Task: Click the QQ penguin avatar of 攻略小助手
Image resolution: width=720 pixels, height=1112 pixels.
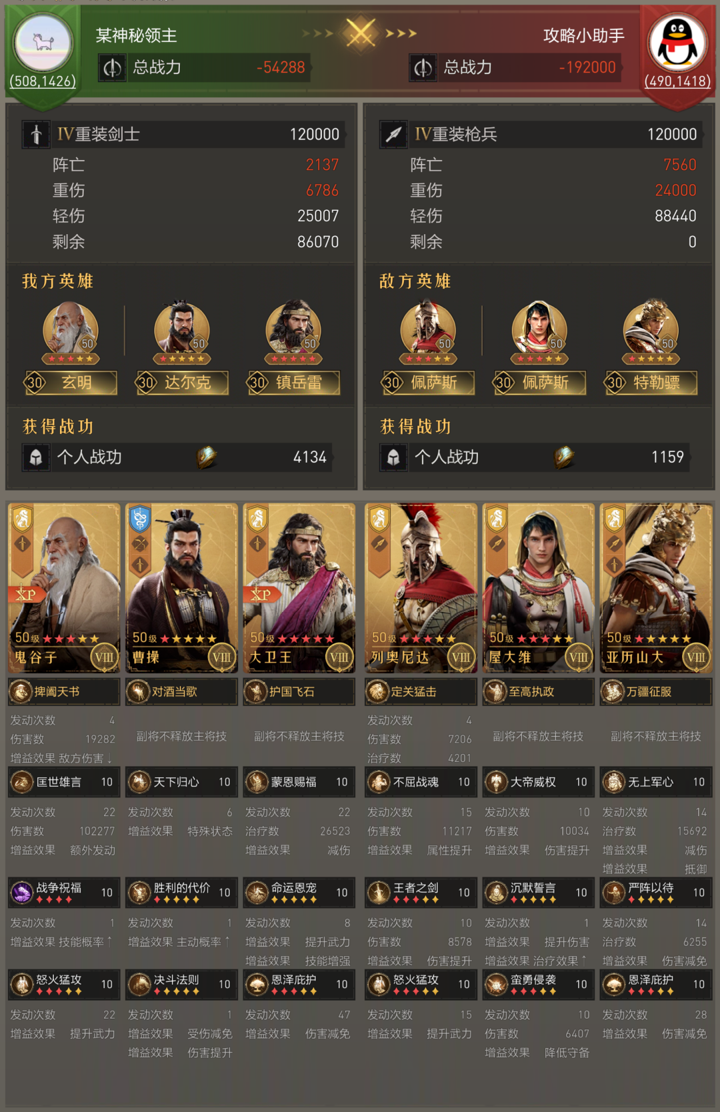Action: pos(677,43)
